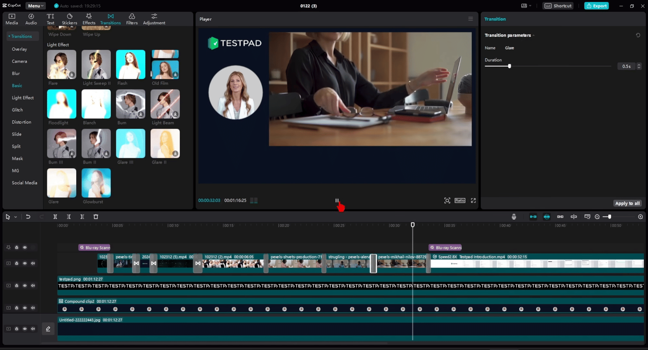
Task: Zoom out the timeline with minus icon
Action: coord(597,217)
